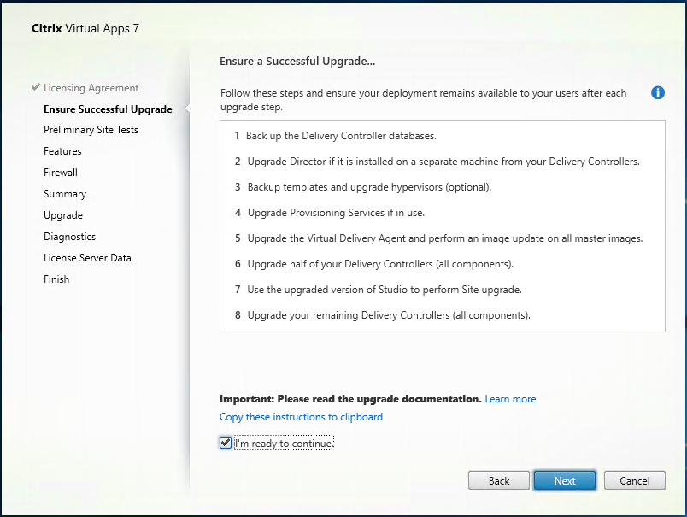
Task: Click the Ensure a Successful Upgrade heading
Action: (x=297, y=62)
